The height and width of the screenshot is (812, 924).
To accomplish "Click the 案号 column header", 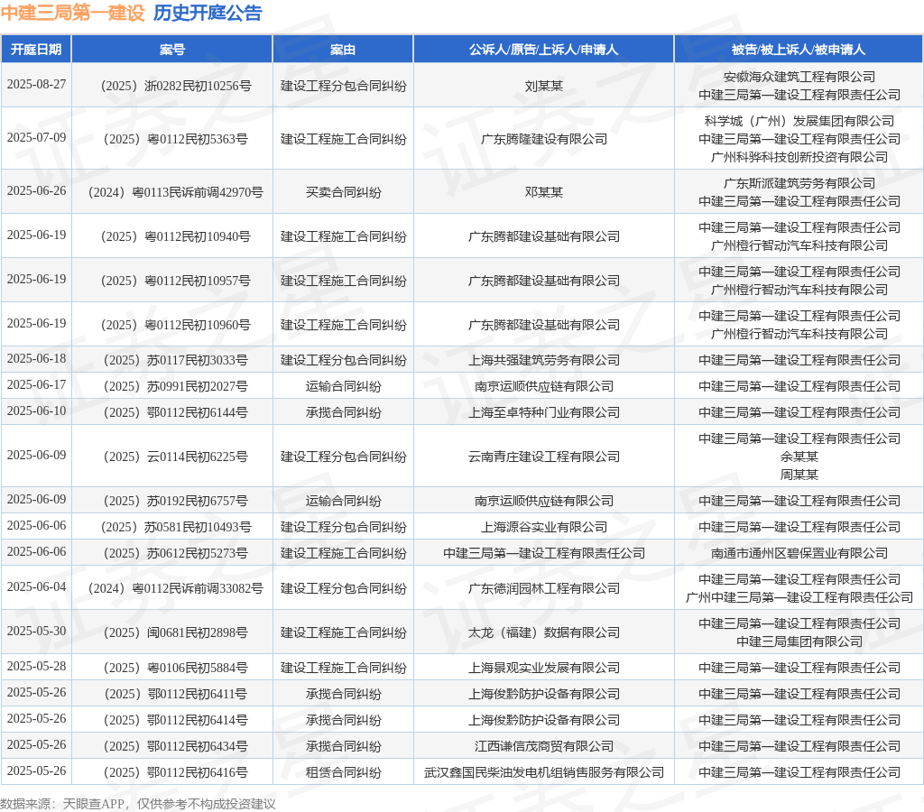I will coord(172,50).
